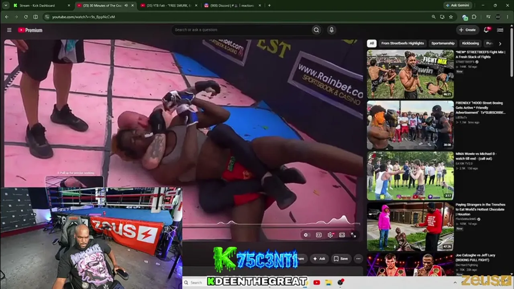514x289 pixels.
Task: Open the YouTube app on the taskbar
Action: coord(316,283)
